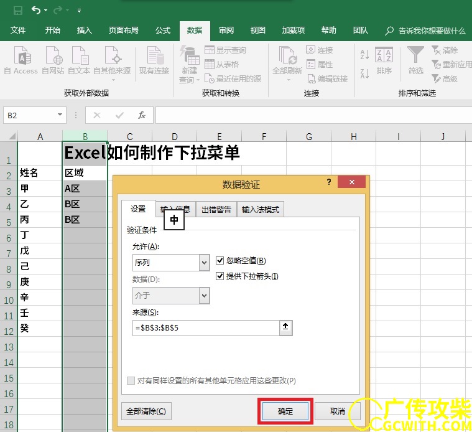This screenshot has width=472, height=432.
Task: Click Connections (连接) button in ribbon
Action: [x=319, y=50]
